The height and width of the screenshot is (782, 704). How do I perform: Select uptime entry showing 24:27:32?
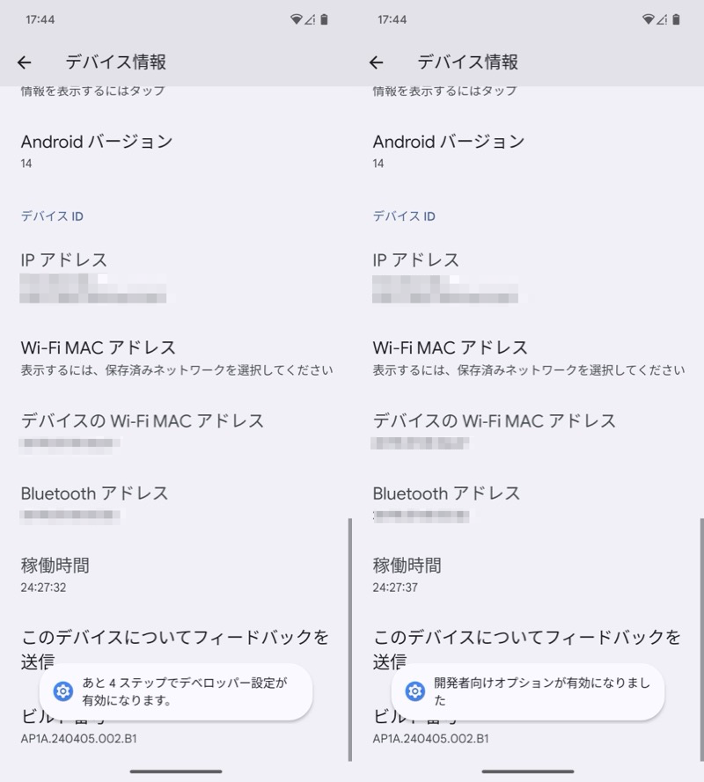pyautogui.click(x=55, y=574)
